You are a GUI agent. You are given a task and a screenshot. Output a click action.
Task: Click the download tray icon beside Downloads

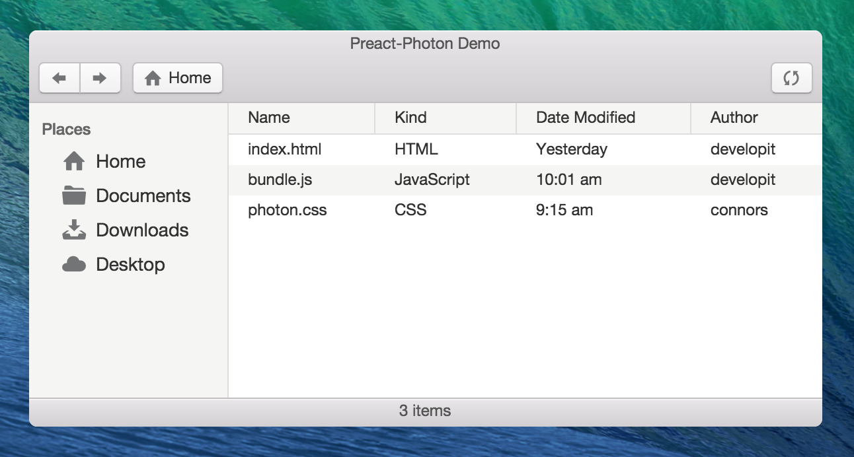74,230
